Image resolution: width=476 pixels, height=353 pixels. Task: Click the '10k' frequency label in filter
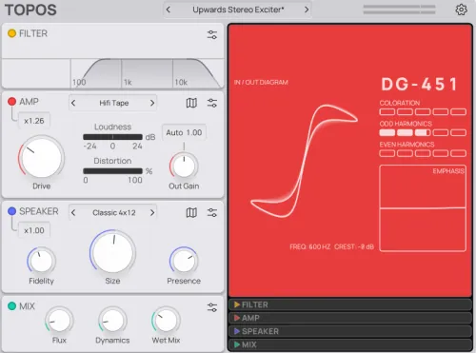[181, 83]
